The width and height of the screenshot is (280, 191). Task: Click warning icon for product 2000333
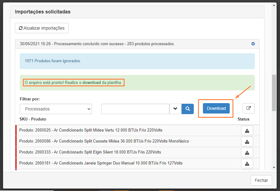(247, 153)
